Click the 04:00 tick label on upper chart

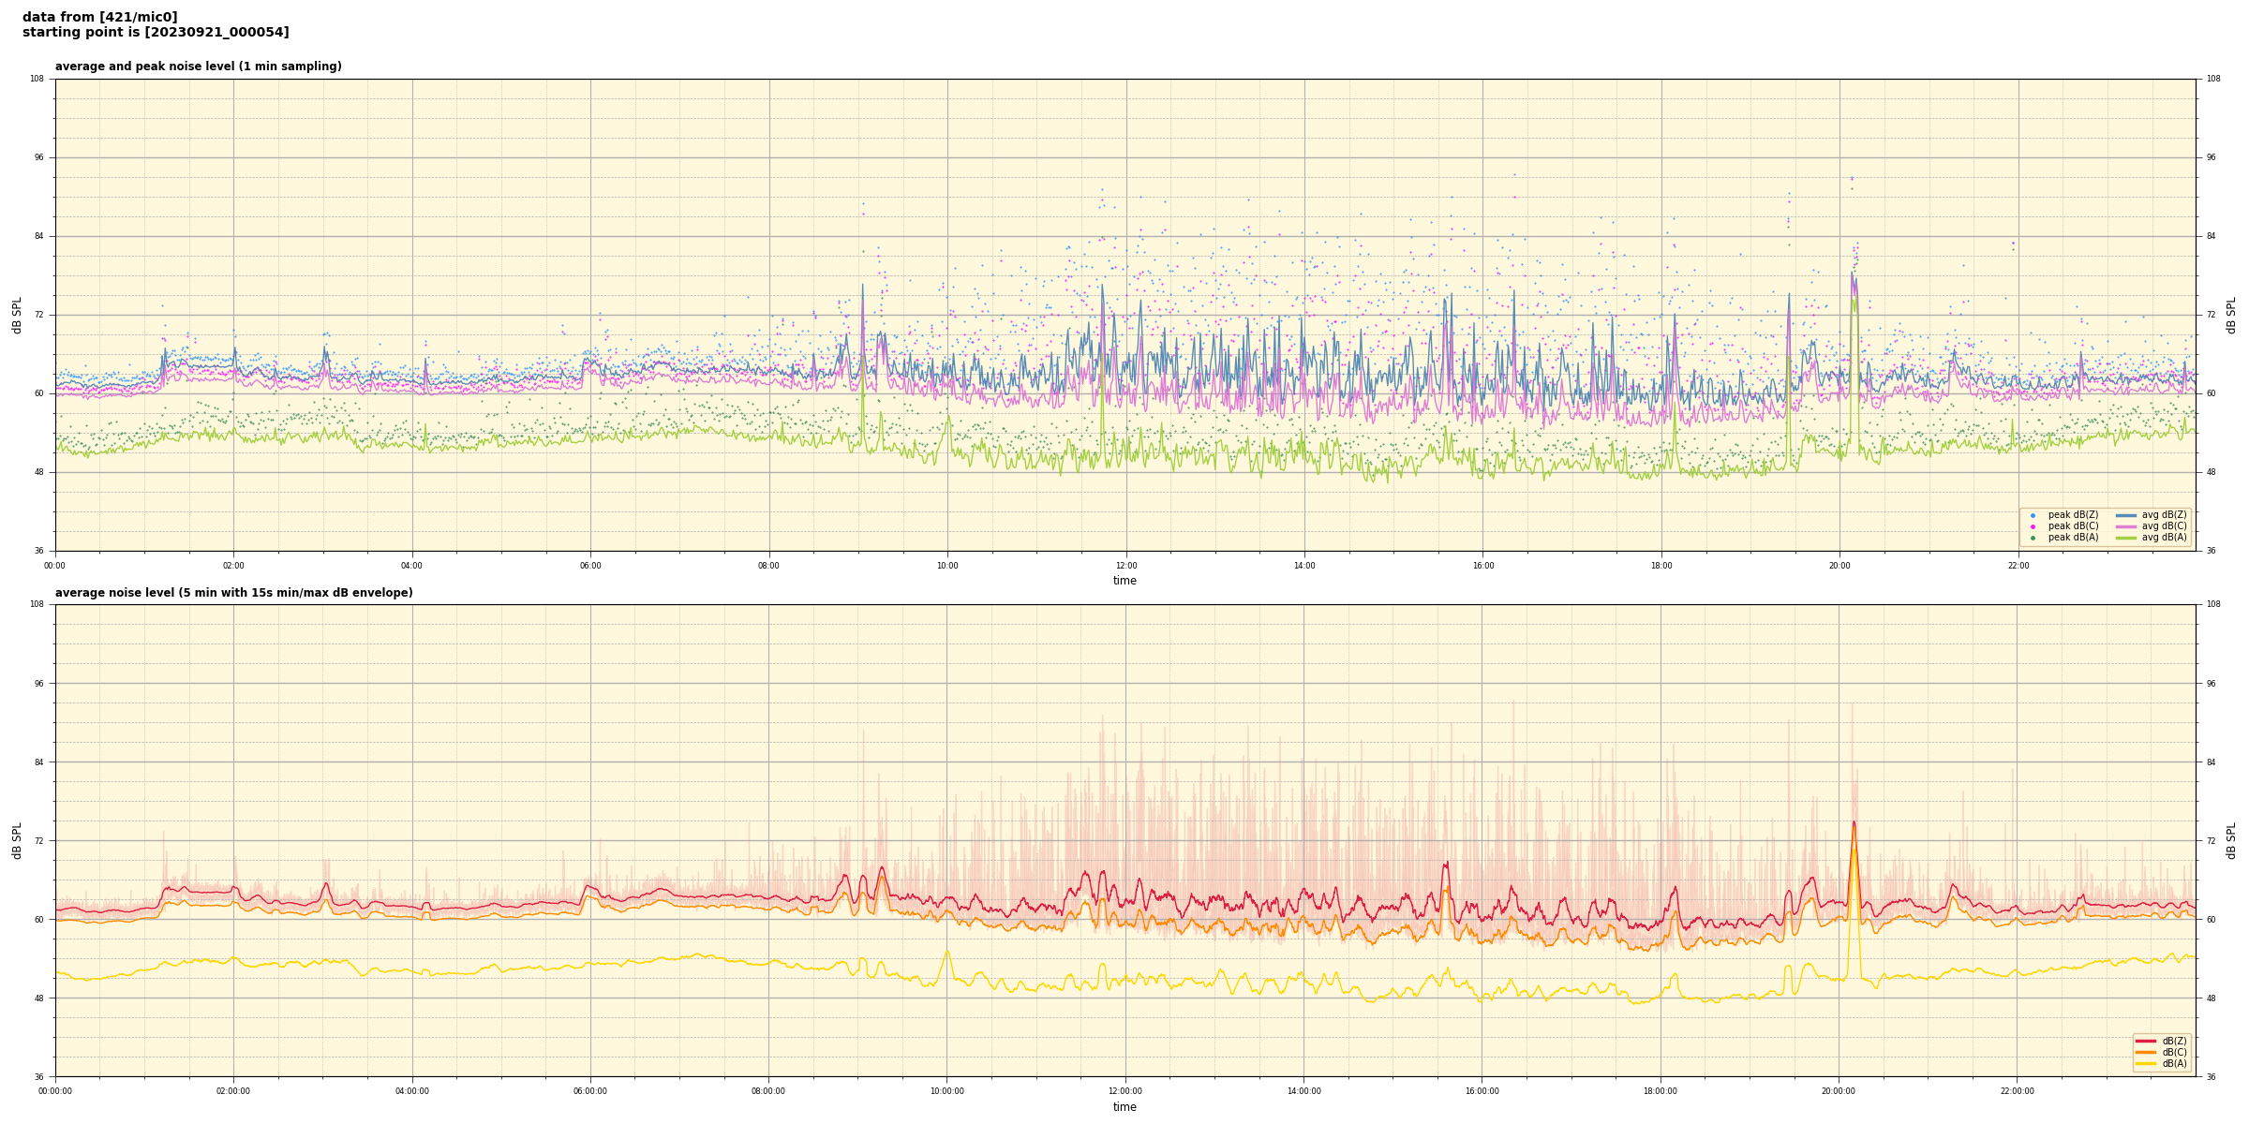pos(412,566)
